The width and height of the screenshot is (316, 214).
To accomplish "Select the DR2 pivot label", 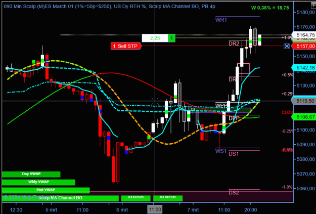I will pyautogui.click(x=234, y=44).
